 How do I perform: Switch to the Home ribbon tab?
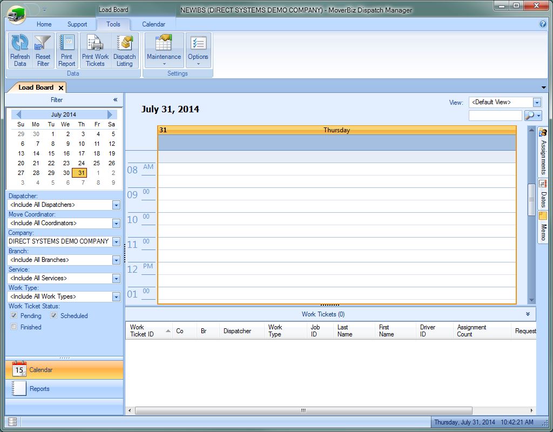44,24
